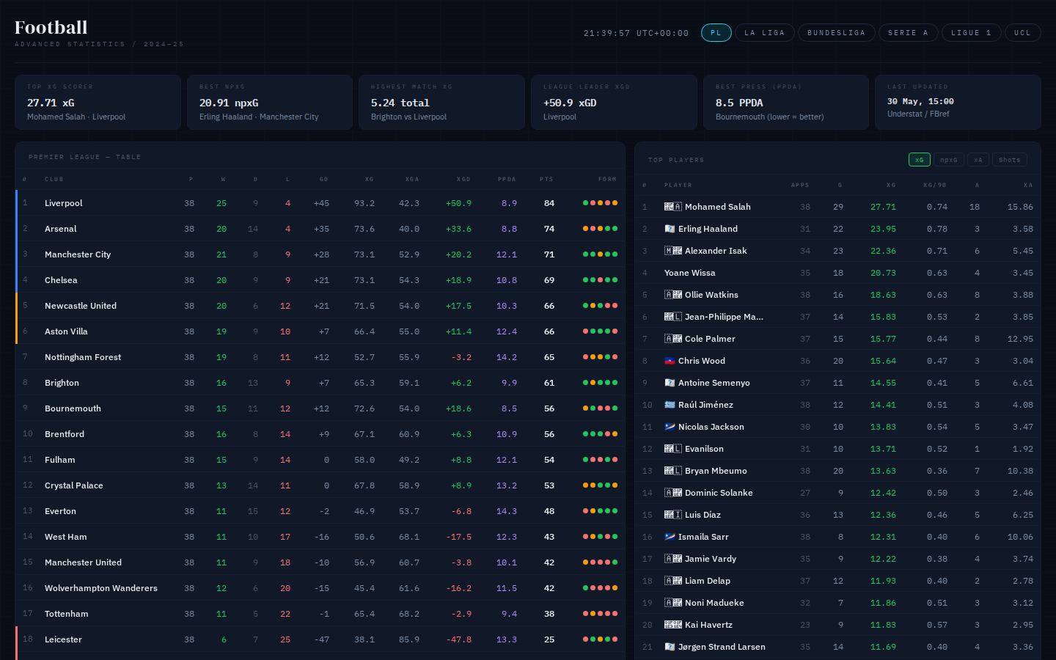Click the flag icon beside Nicolas Jackson
1056x660 pixels.
[x=670, y=427]
